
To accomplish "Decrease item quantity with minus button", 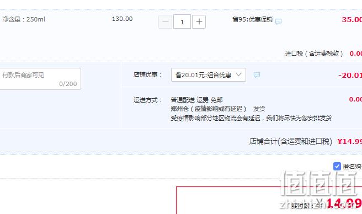I will (x=166, y=22).
